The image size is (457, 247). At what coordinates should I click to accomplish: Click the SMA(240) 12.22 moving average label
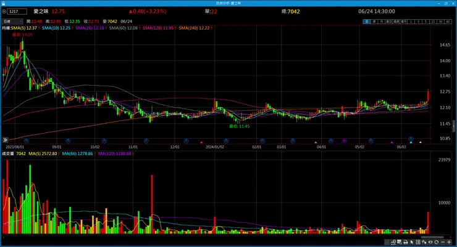point(195,28)
